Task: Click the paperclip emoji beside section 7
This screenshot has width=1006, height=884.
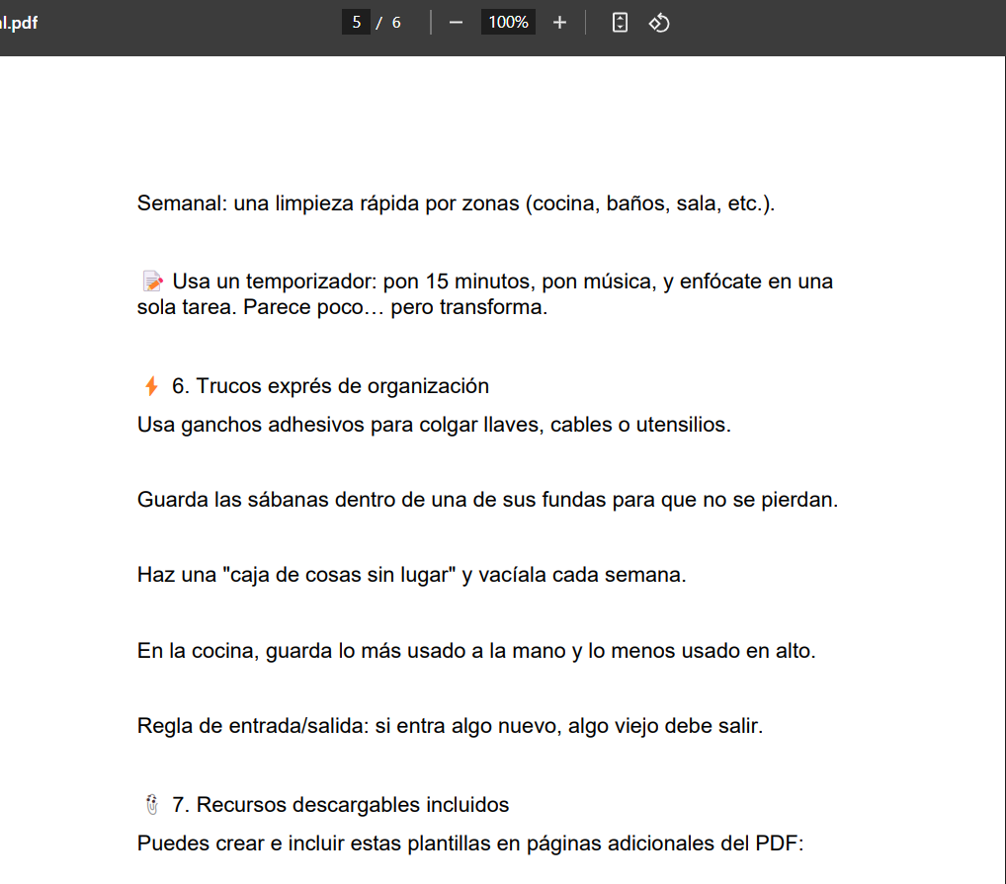Action: 151,805
